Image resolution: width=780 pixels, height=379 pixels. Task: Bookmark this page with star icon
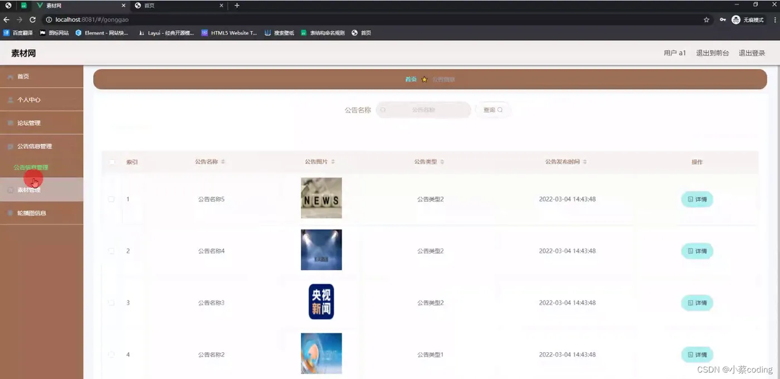click(706, 20)
